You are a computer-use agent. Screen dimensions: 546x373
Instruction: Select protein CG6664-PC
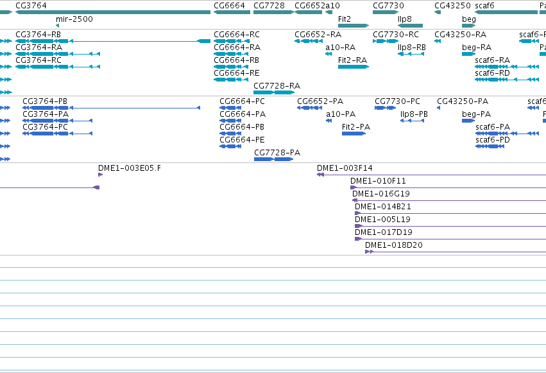(230, 108)
